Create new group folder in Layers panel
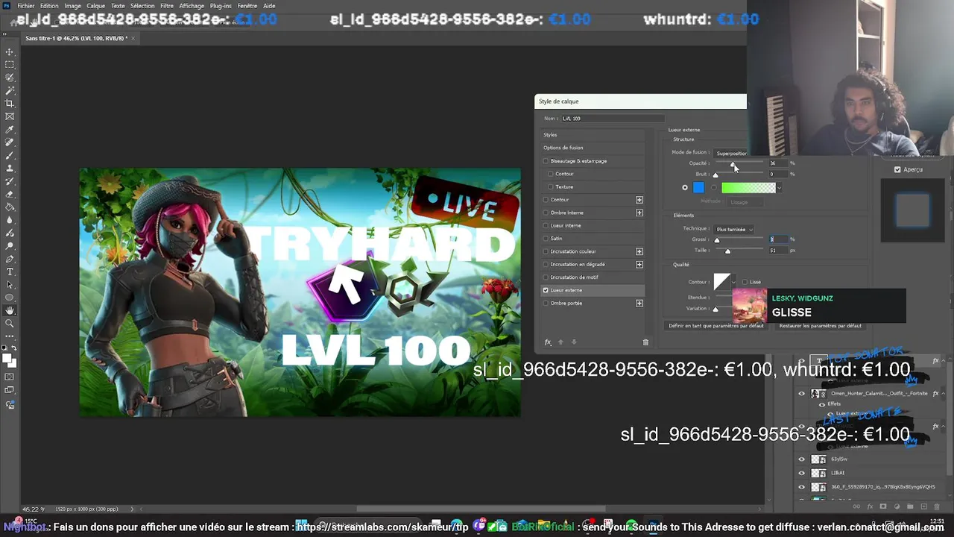The width and height of the screenshot is (954, 537). (x=910, y=506)
